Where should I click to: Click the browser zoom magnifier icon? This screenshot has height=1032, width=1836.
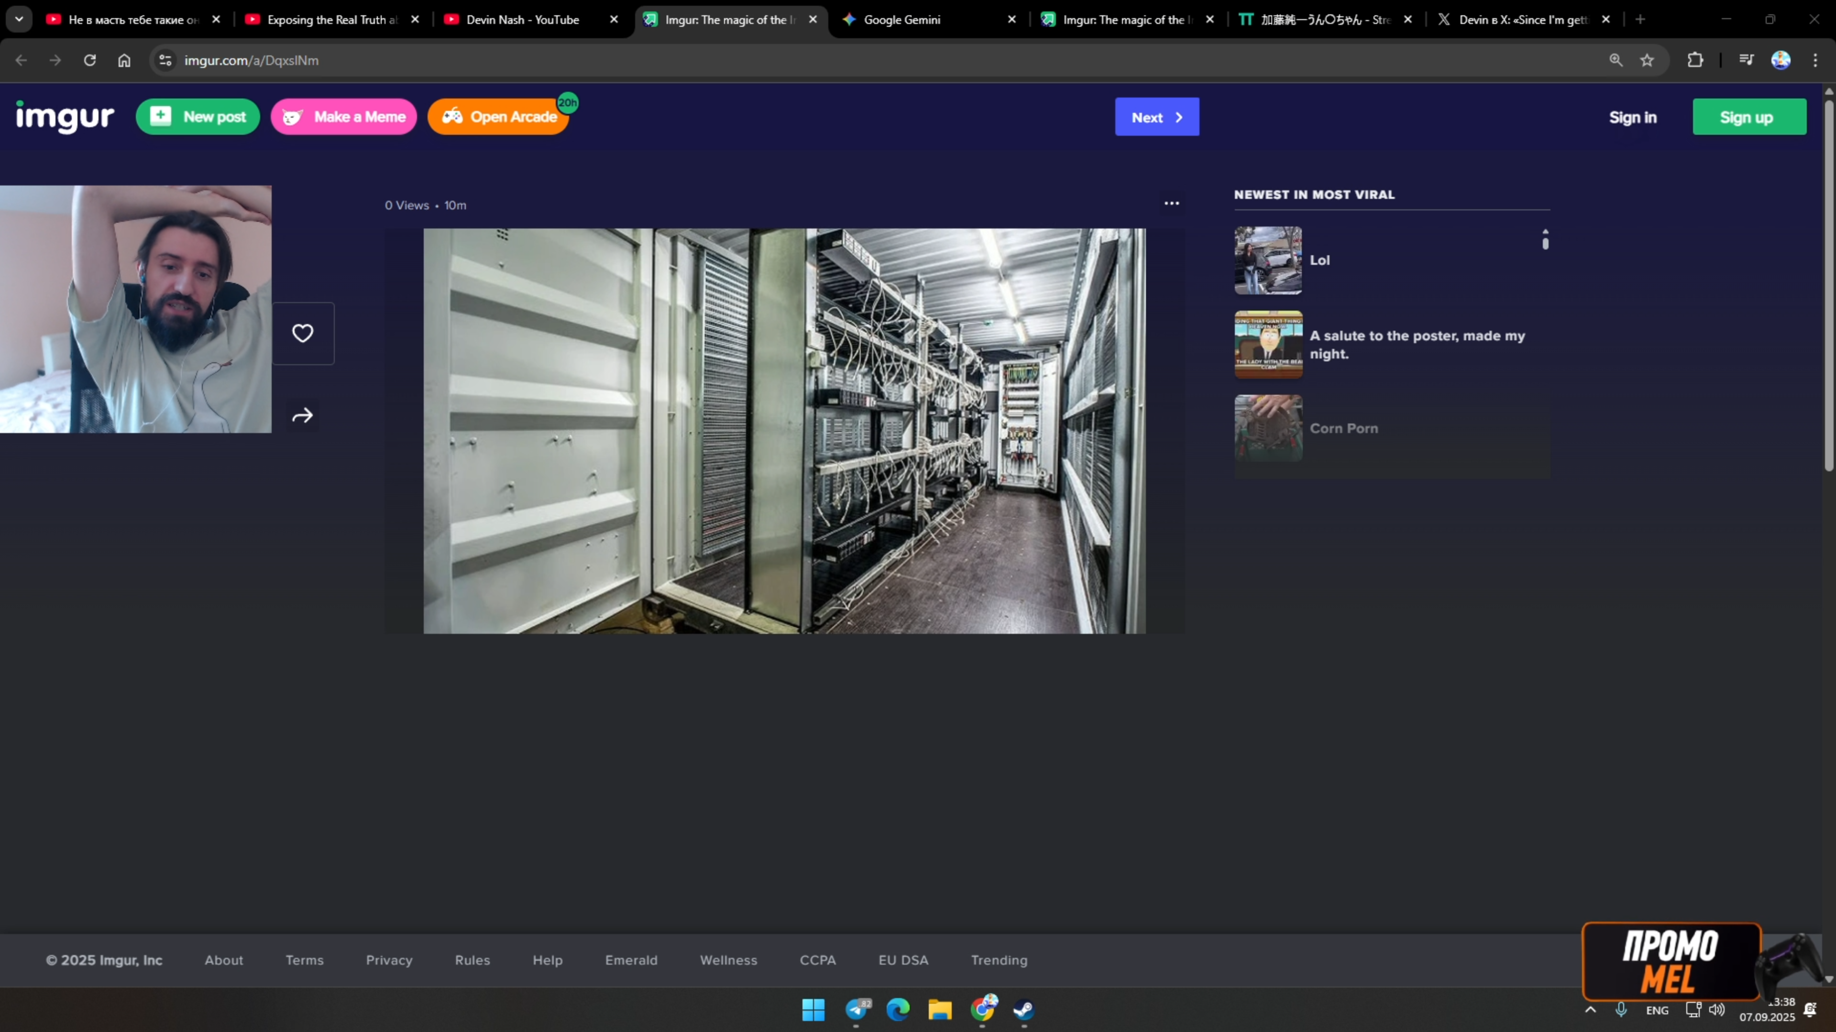[x=1616, y=61]
